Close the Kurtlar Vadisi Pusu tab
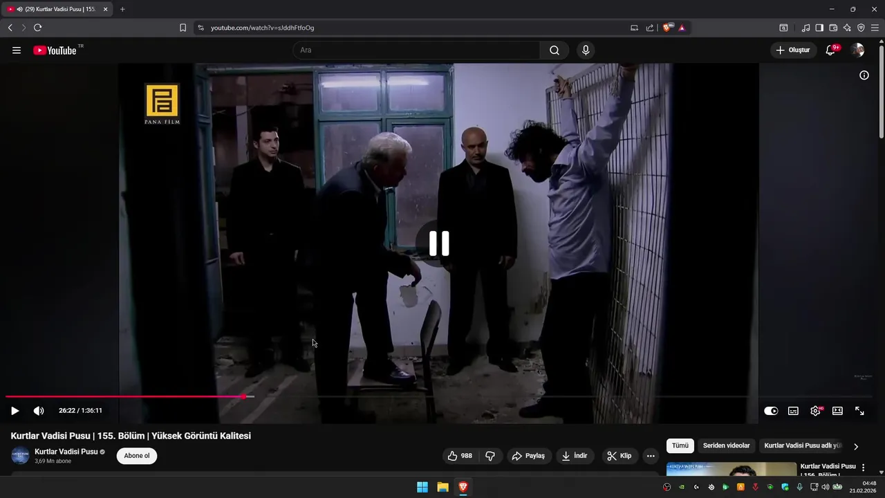Screen dimensions: 885x498 point(105,9)
